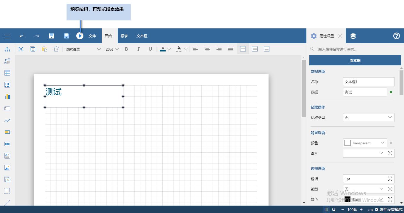Toggle bold formatting
The image size is (404, 213).
[x=127, y=49]
